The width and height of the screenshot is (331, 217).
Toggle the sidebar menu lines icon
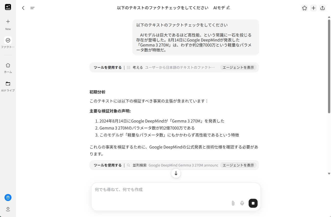coord(32,8)
